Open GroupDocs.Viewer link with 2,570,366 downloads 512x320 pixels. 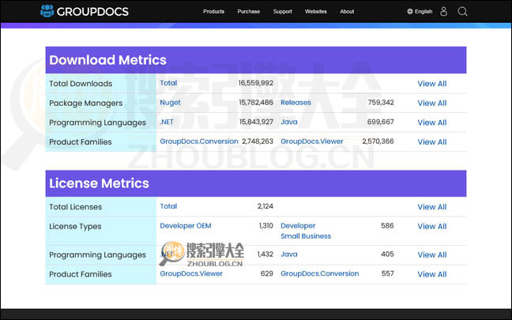(x=312, y=141)
